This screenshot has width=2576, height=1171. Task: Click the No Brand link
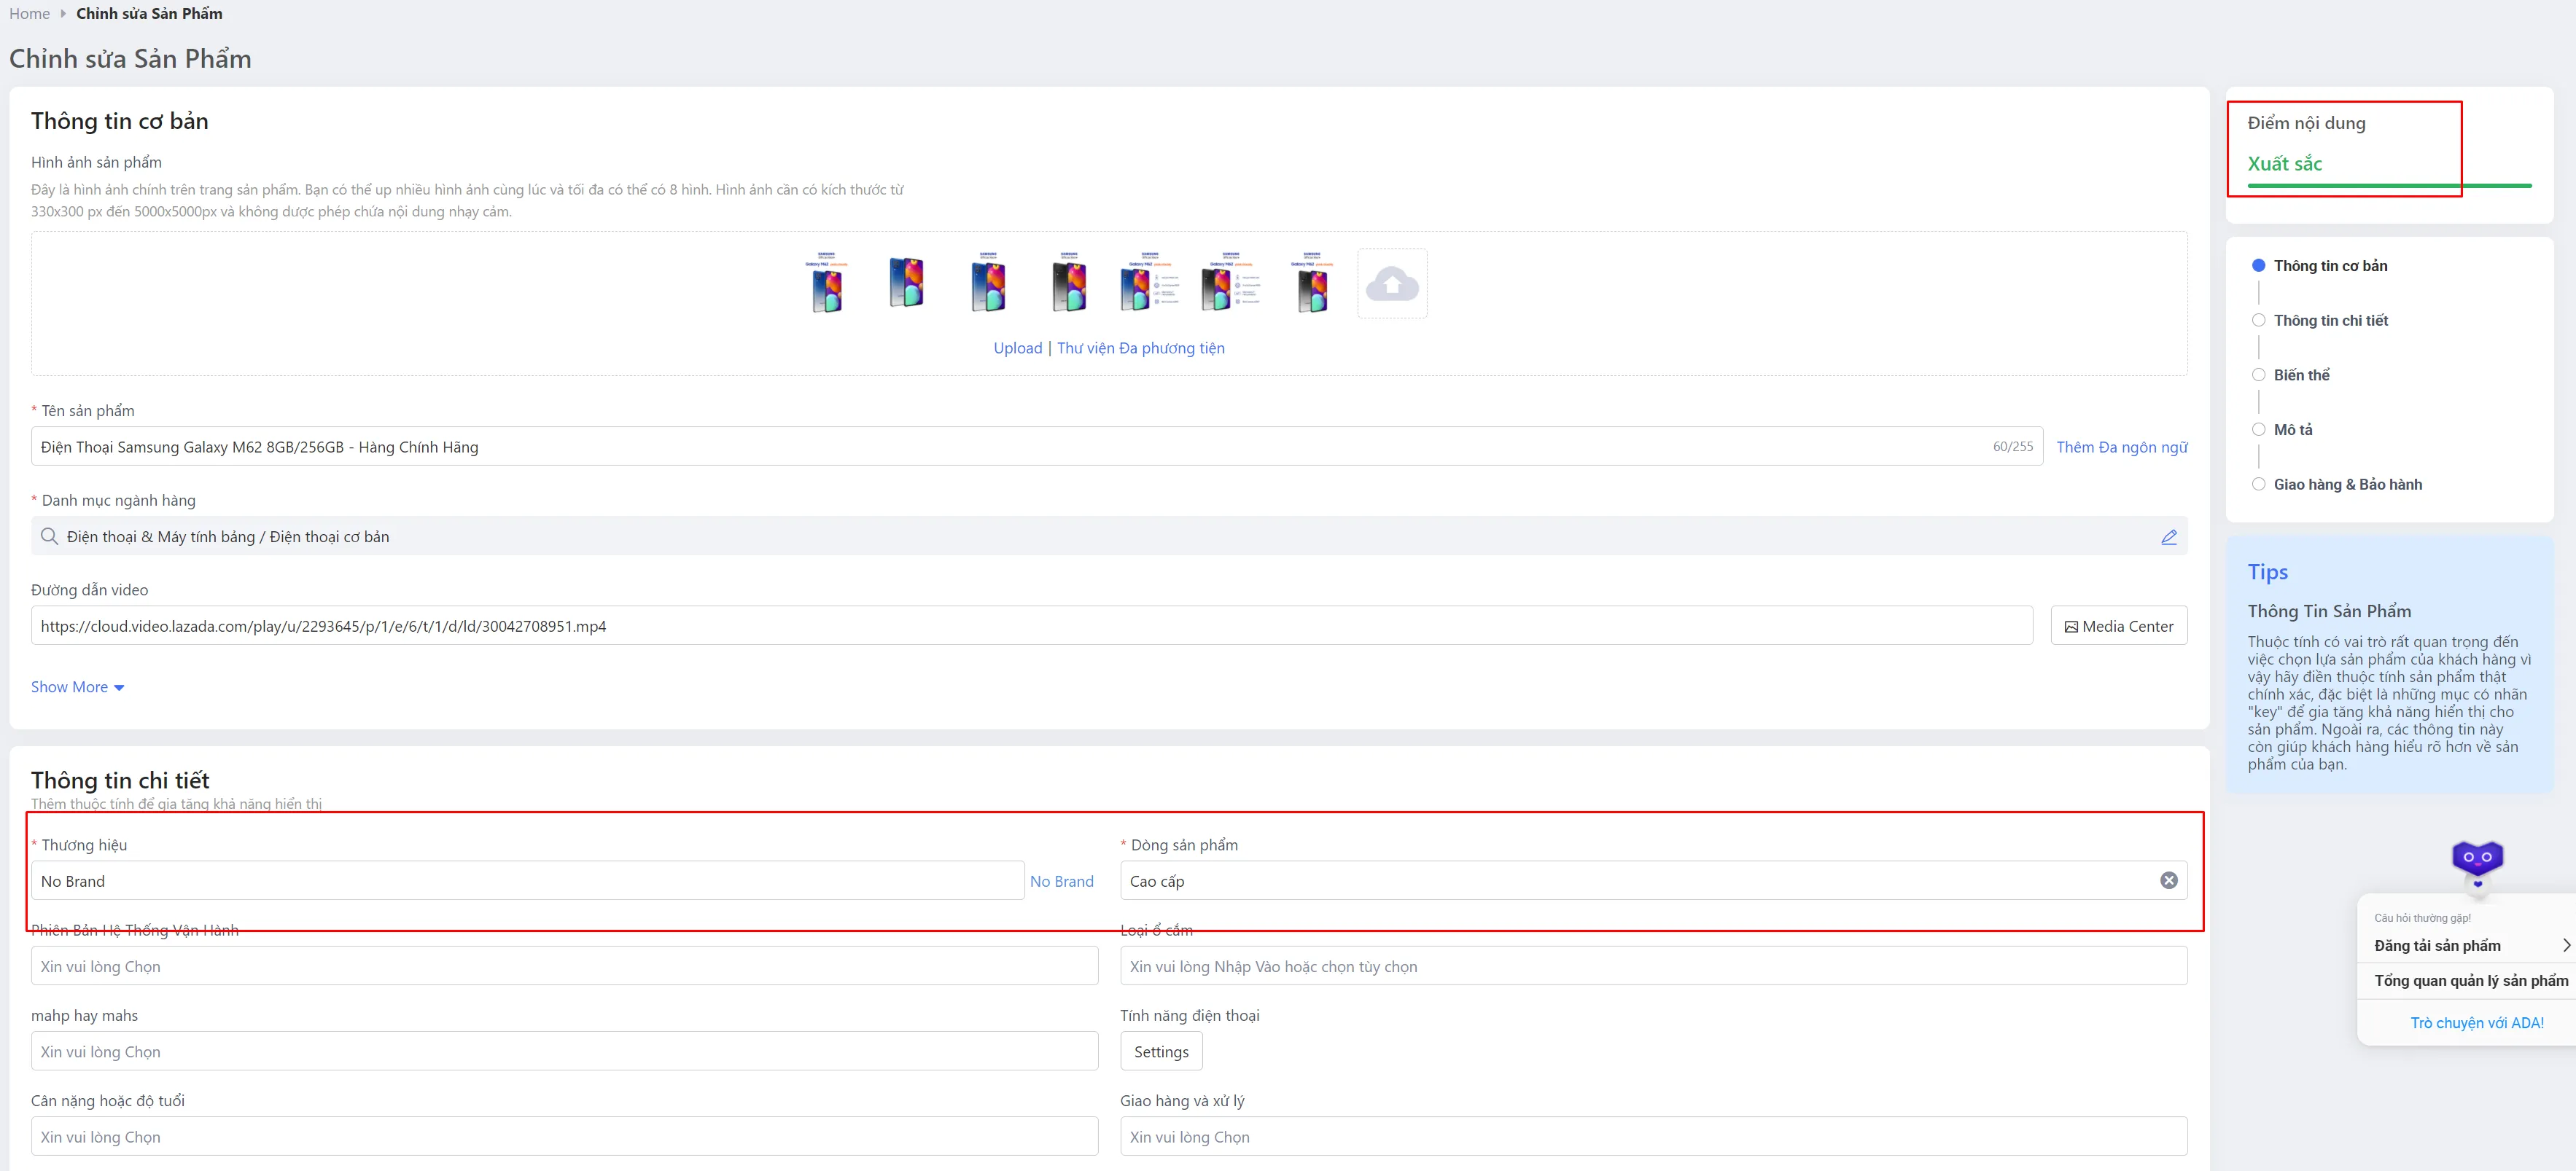[1061, 881]
